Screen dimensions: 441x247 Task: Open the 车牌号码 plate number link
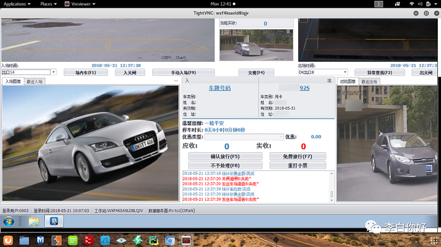219,88
